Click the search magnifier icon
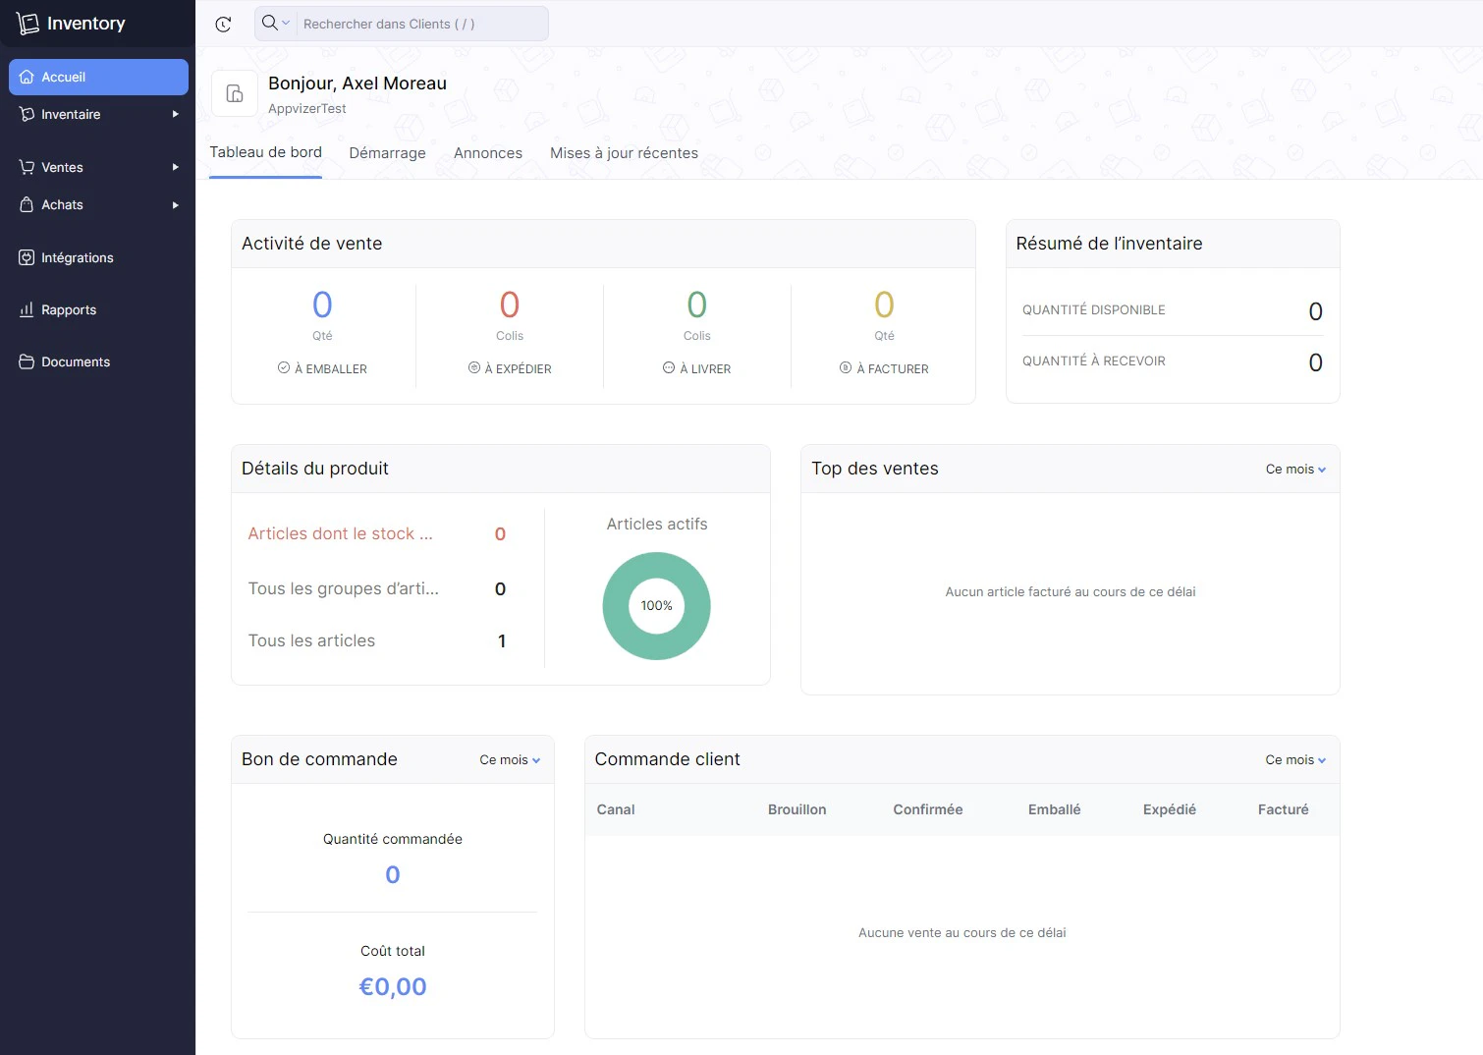This screenshot has height=1055, width=1483. point(269,23)
